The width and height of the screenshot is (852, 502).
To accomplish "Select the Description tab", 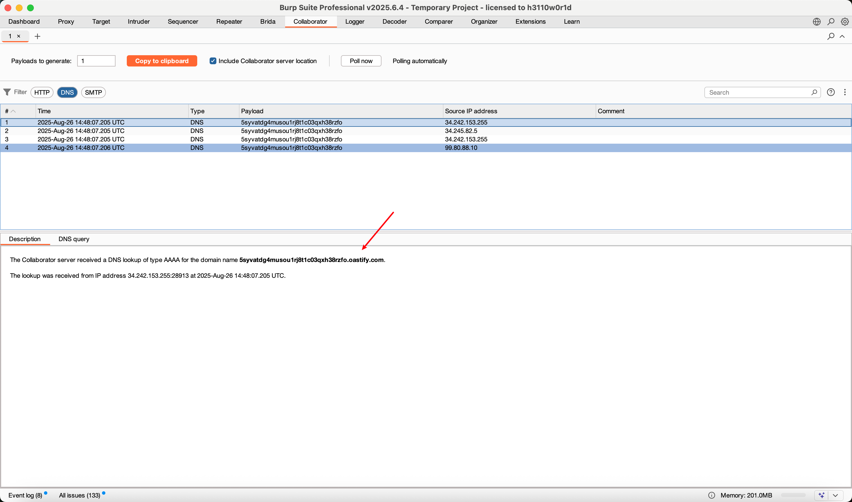I will (25, 239).
